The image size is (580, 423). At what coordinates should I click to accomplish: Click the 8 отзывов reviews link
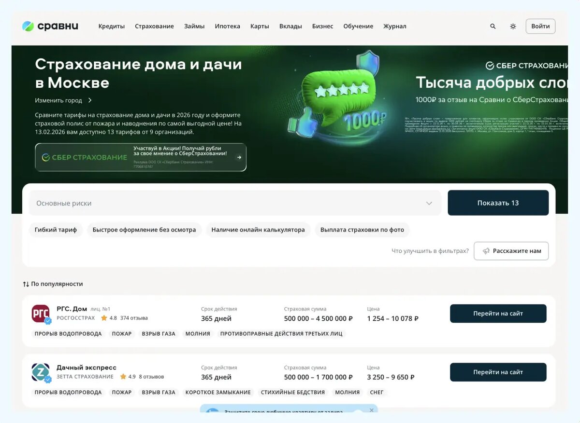click(x=151, y=377)
